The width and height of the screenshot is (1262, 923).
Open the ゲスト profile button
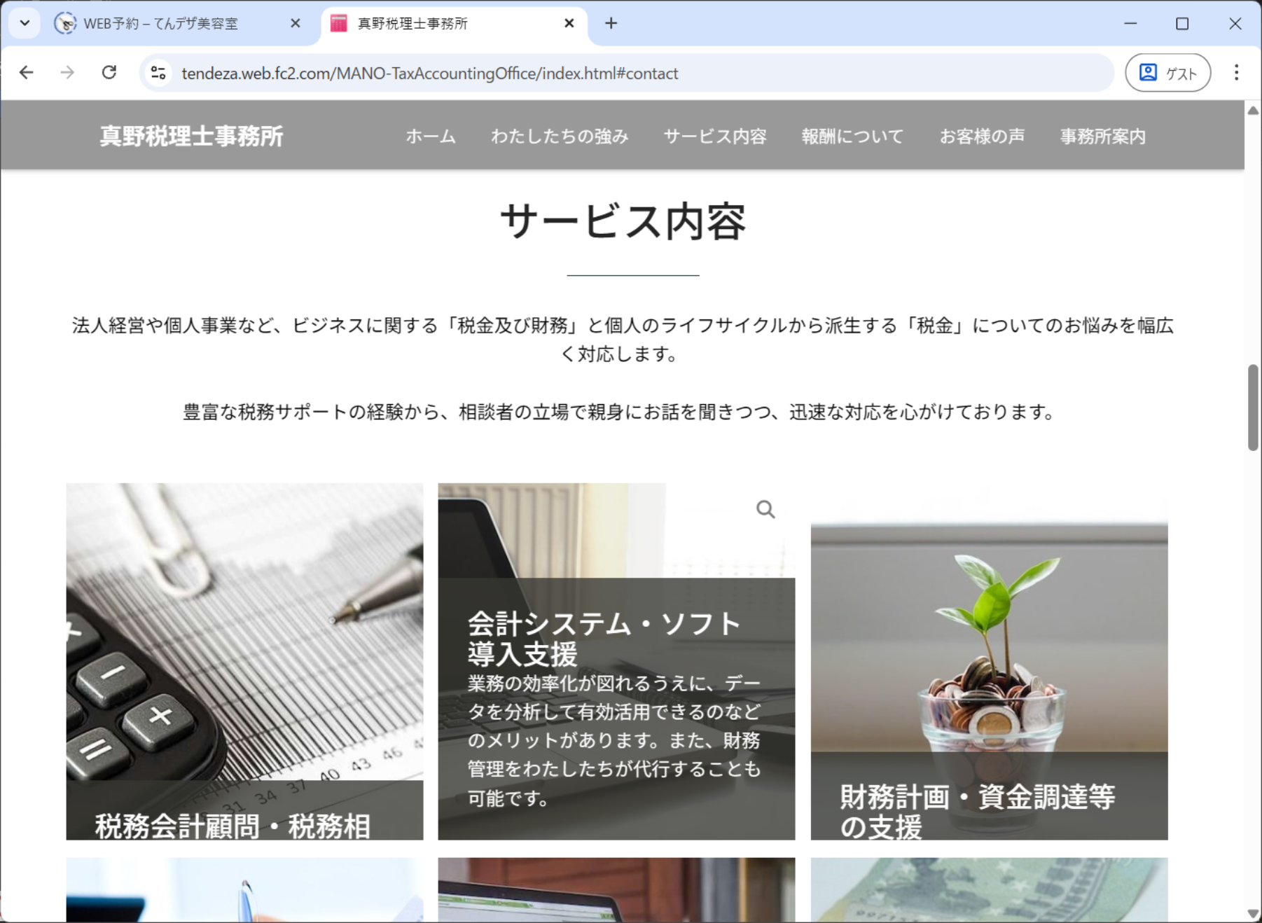click(x=1167, y=73)
